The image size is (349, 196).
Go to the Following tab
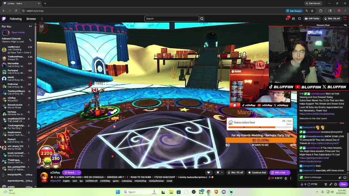point(16,19)
